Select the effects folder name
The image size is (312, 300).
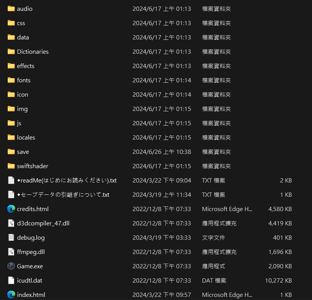click(x=25, y=66)
